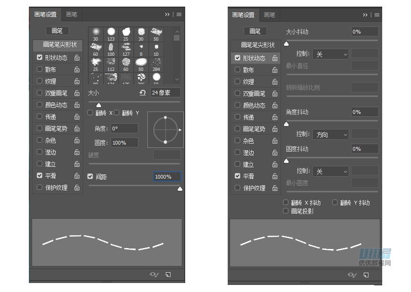This screenshot has height=292, width=411.
Task: Click the 24 像素 size field
Action: click(x=165, y=93)
